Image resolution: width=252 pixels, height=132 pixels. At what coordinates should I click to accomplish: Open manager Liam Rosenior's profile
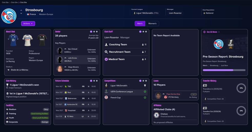(x=175, y=13)
